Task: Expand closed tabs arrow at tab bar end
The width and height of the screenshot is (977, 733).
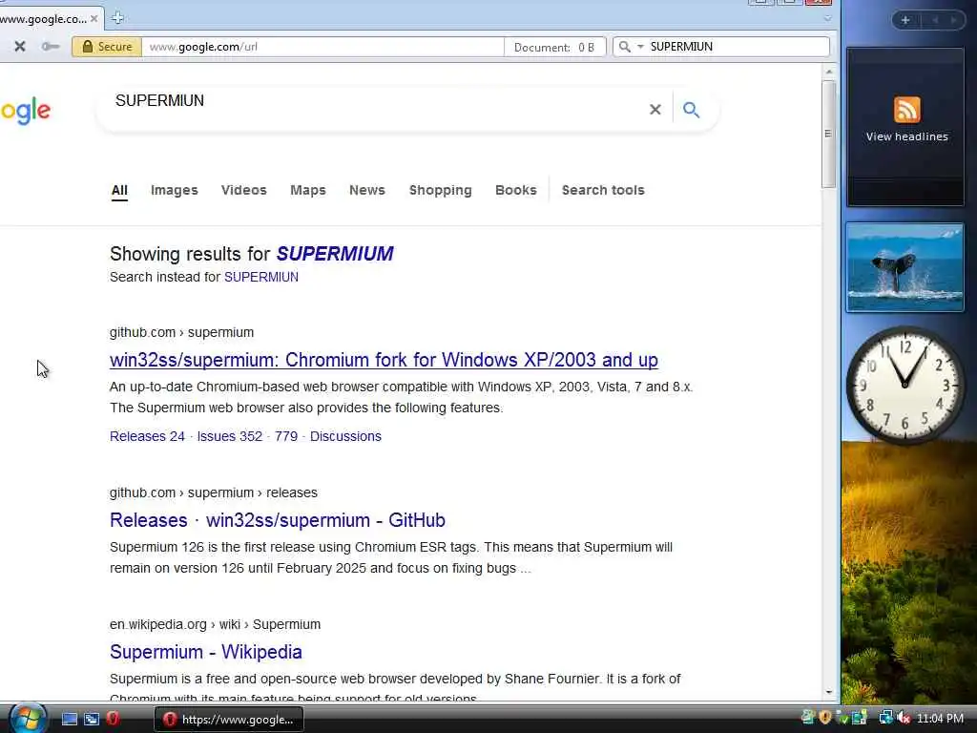Action: 827,19
